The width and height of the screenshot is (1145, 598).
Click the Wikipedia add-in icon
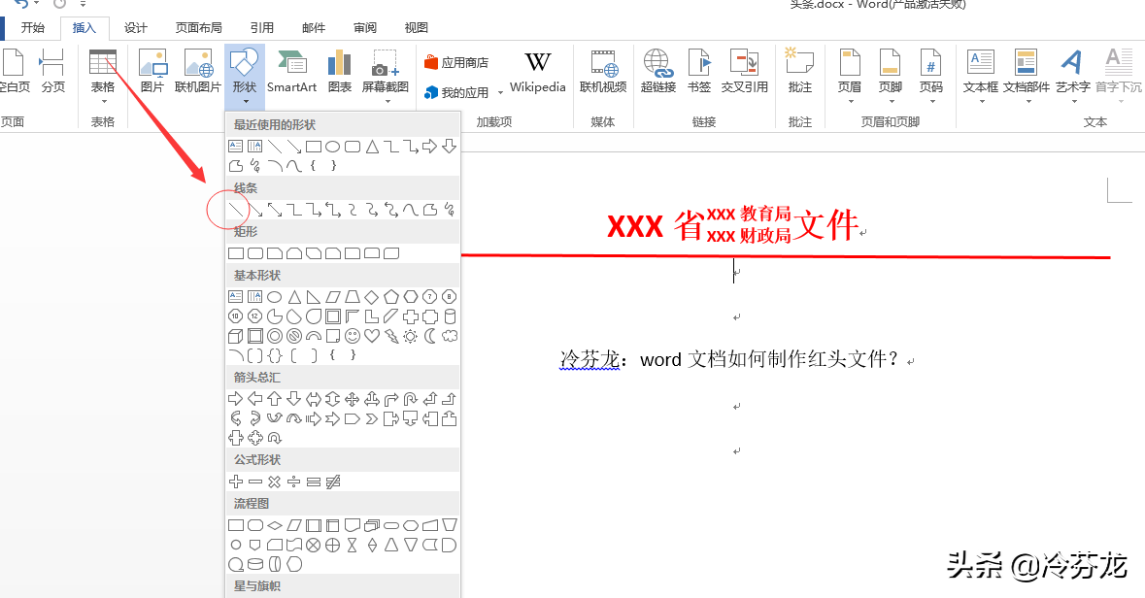537,72
